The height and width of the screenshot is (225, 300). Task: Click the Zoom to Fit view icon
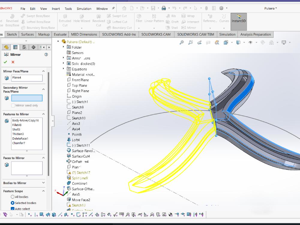(x=181, y=43)
